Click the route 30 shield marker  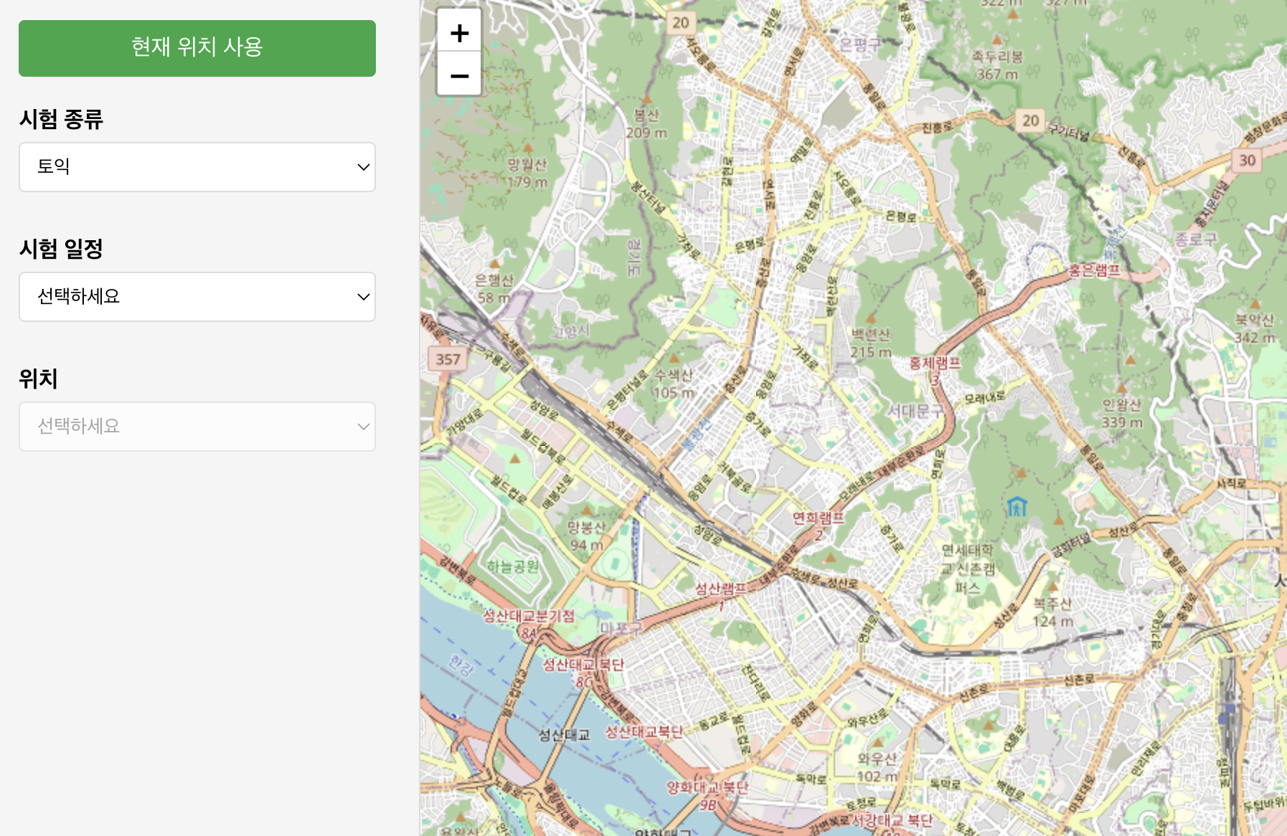coord(1248,160)
